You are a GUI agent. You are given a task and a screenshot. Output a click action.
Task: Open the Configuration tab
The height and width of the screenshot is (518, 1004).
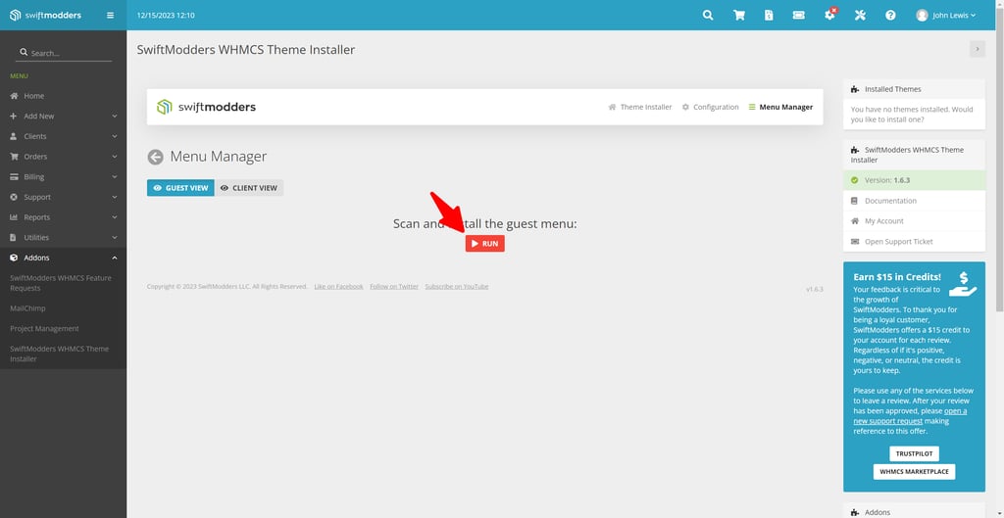[710, 107]
